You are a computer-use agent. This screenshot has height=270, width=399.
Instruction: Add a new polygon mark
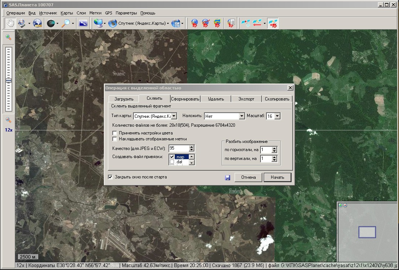[x=217, y=23]
